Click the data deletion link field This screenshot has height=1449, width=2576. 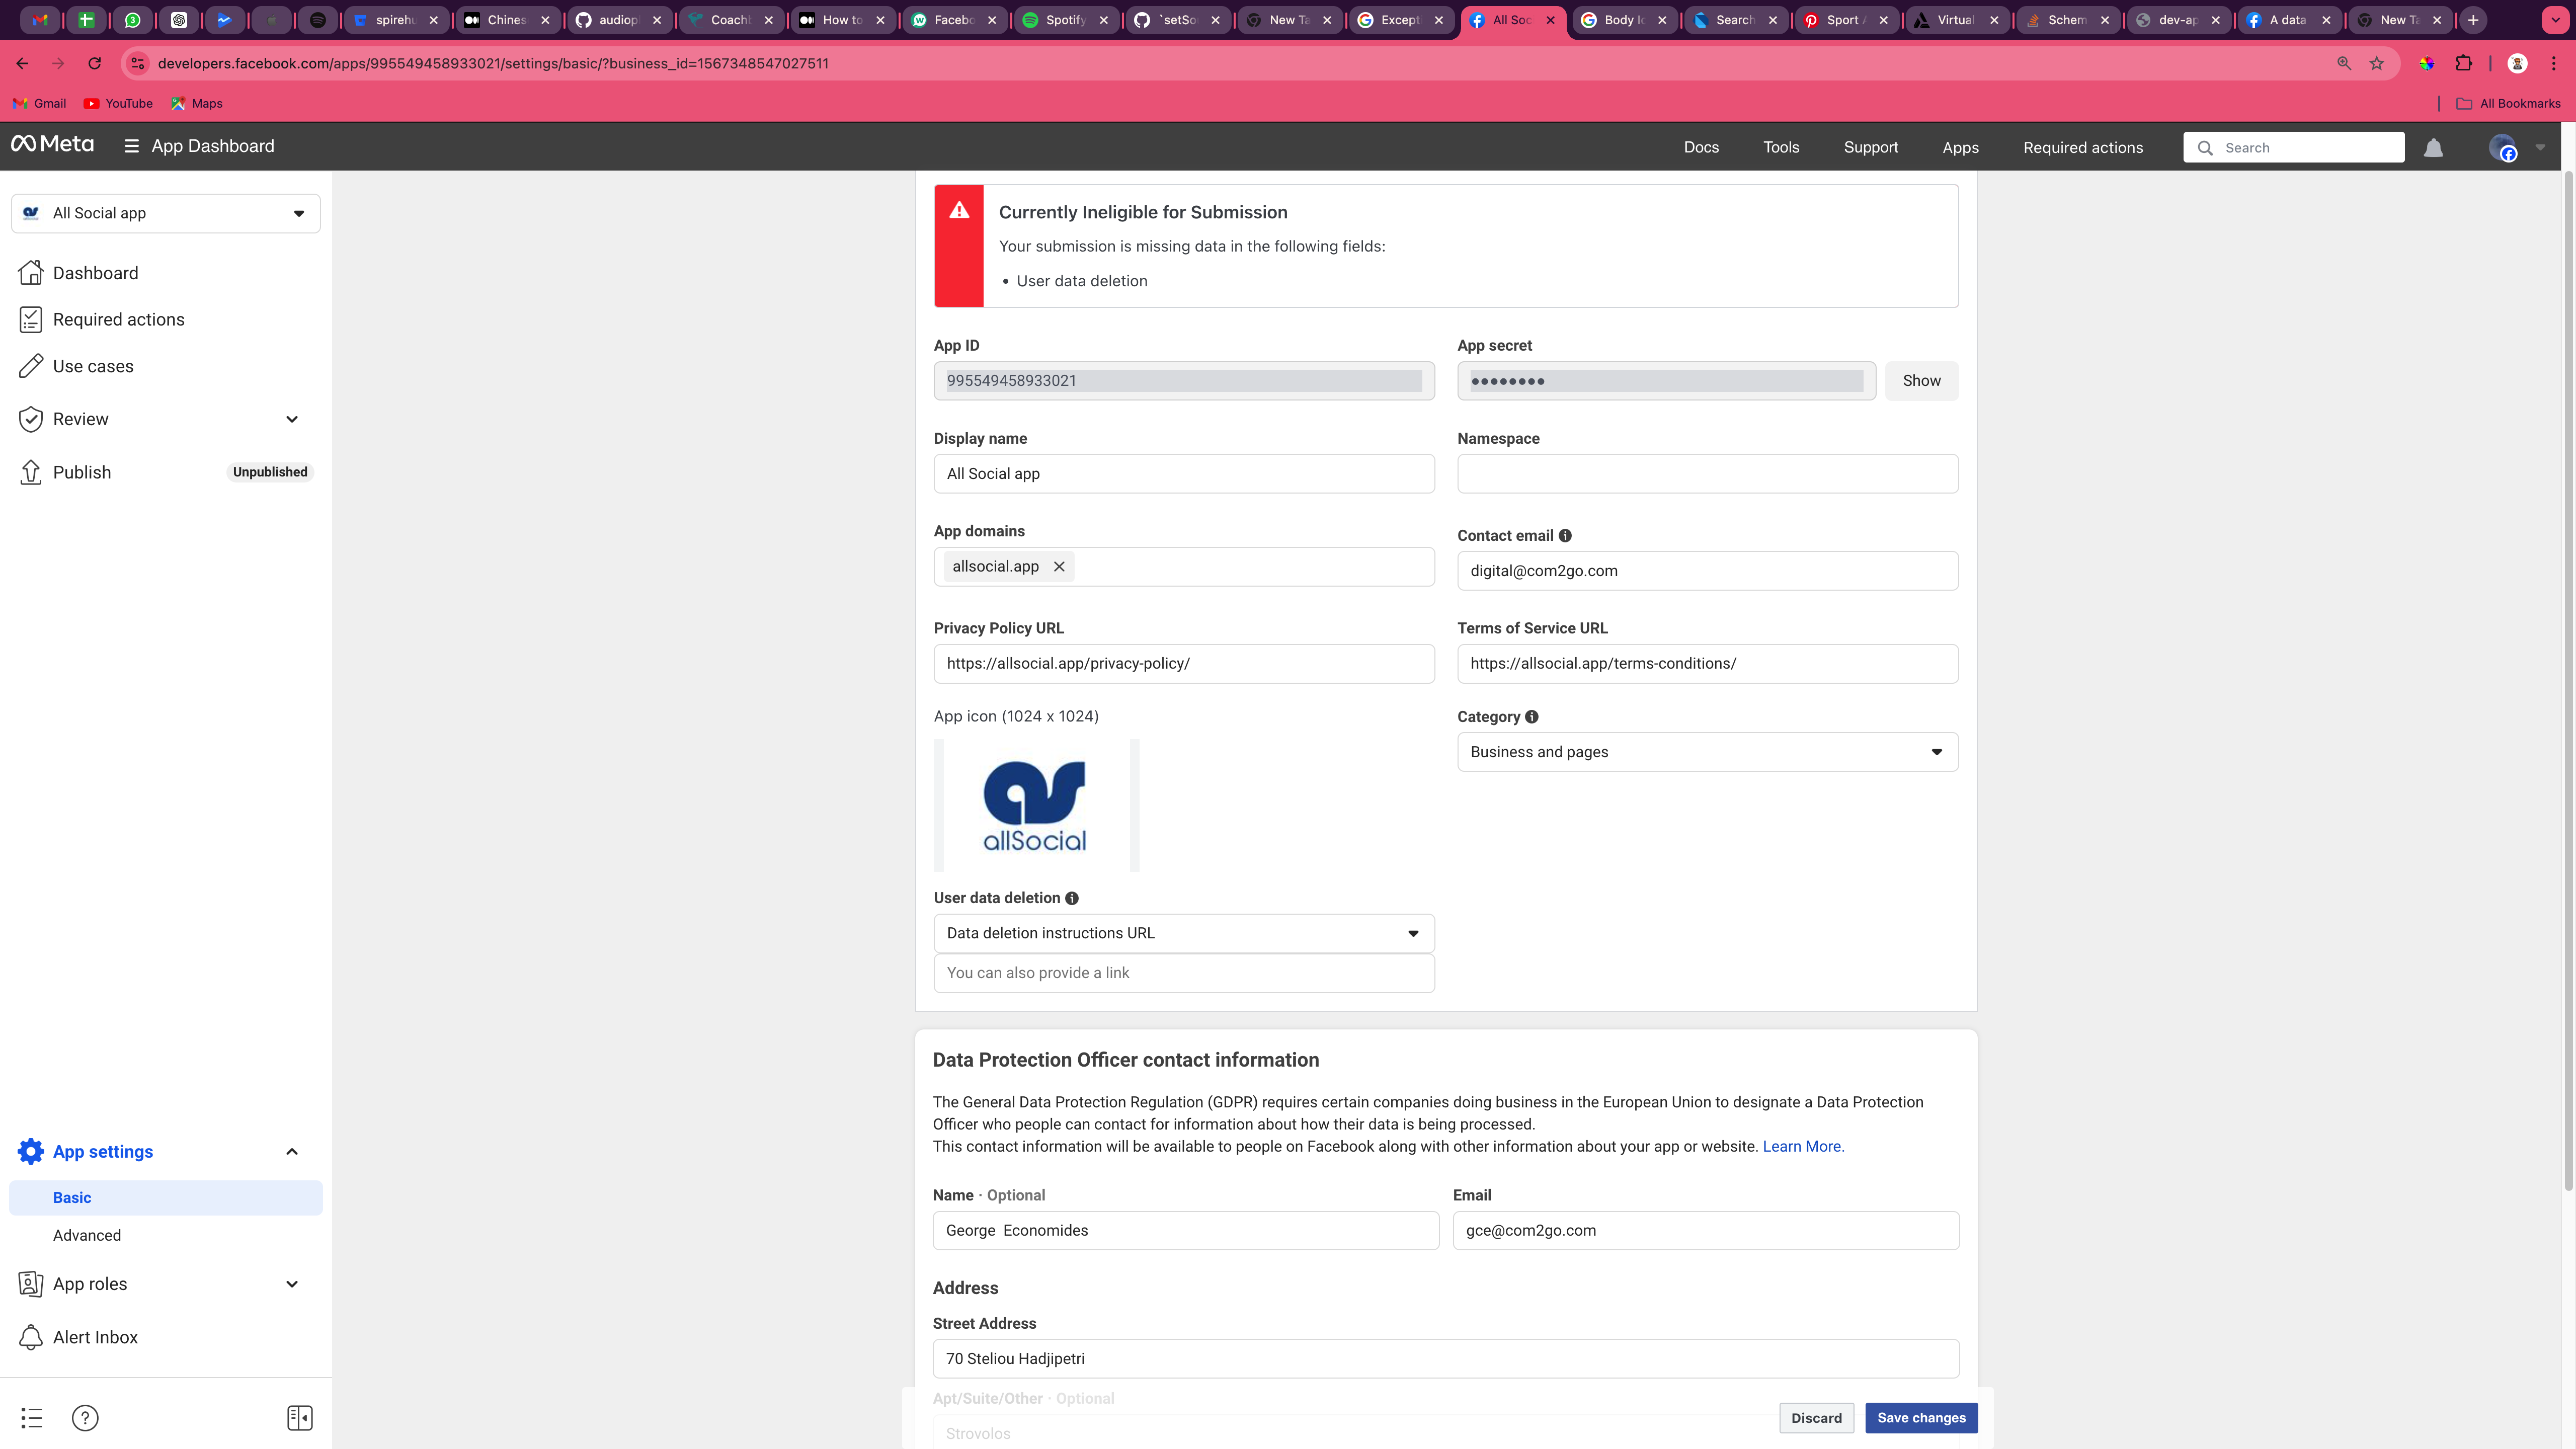tap(1184, 973)
